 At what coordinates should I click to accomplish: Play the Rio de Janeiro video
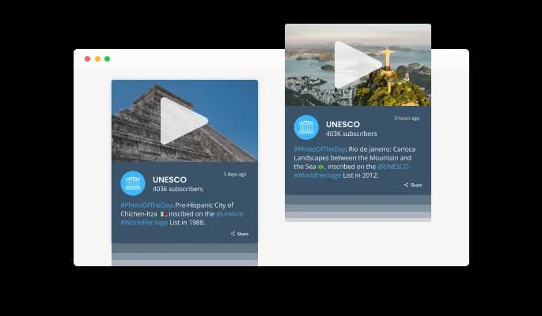[x=358, y=65]
